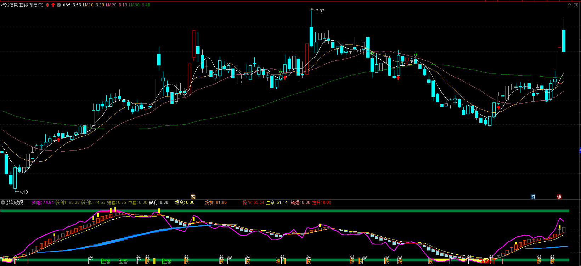Click the 中套: 0.06 indicator value

tap(138, 202)
